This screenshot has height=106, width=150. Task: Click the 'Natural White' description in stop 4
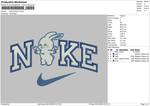pos(124,59)
